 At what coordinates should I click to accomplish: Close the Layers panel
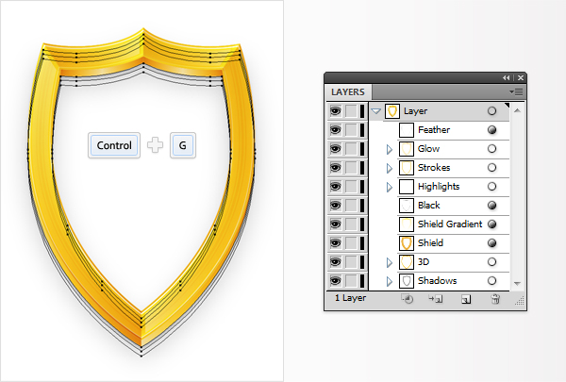(521, 77)
